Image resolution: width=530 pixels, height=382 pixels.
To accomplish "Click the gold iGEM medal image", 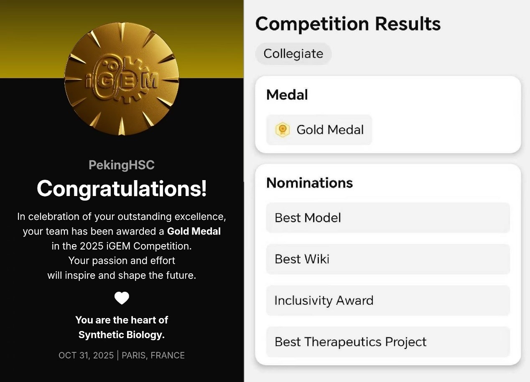I will [122, 79].
